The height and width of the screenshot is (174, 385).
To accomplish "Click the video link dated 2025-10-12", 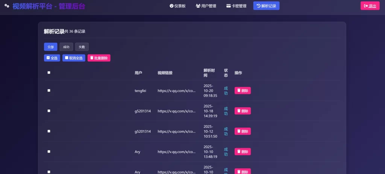I will click(177, 131).
